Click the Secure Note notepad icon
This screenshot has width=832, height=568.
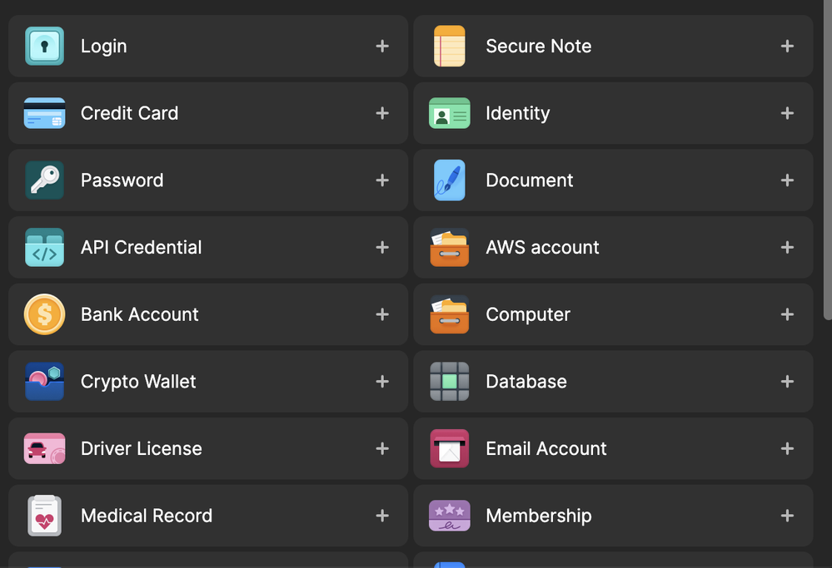coord(450,47)
